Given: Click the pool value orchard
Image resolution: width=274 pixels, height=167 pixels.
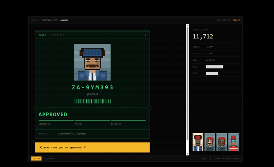Looking at the screenshot, I should pyautogui.click(x=211, y=60).
